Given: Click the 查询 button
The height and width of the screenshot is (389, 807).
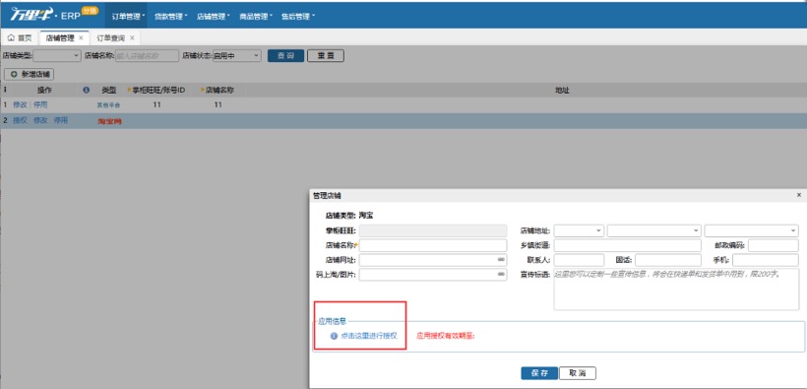Looking at the screenshot, I should tap(285, 56).
